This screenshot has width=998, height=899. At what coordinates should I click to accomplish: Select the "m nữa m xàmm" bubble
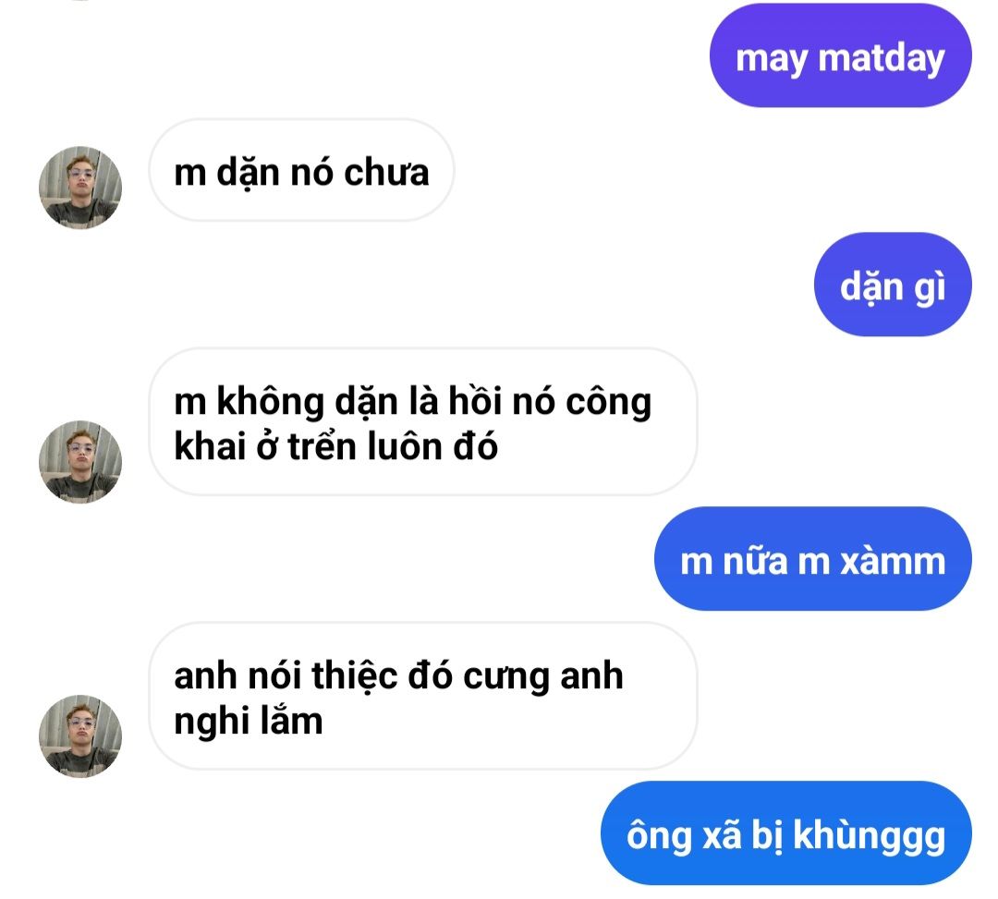(813, 559)
